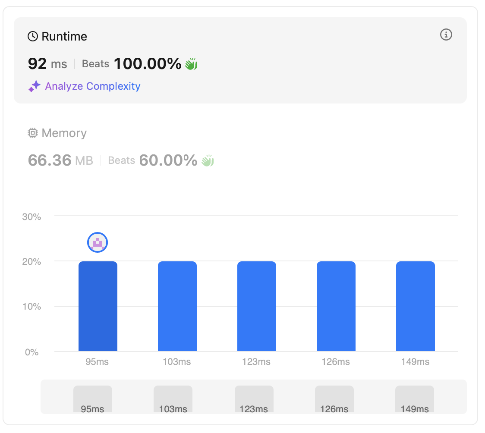Click the 123ms bar in the chart
The image size is (485, 433).
[x=257, y=306]
